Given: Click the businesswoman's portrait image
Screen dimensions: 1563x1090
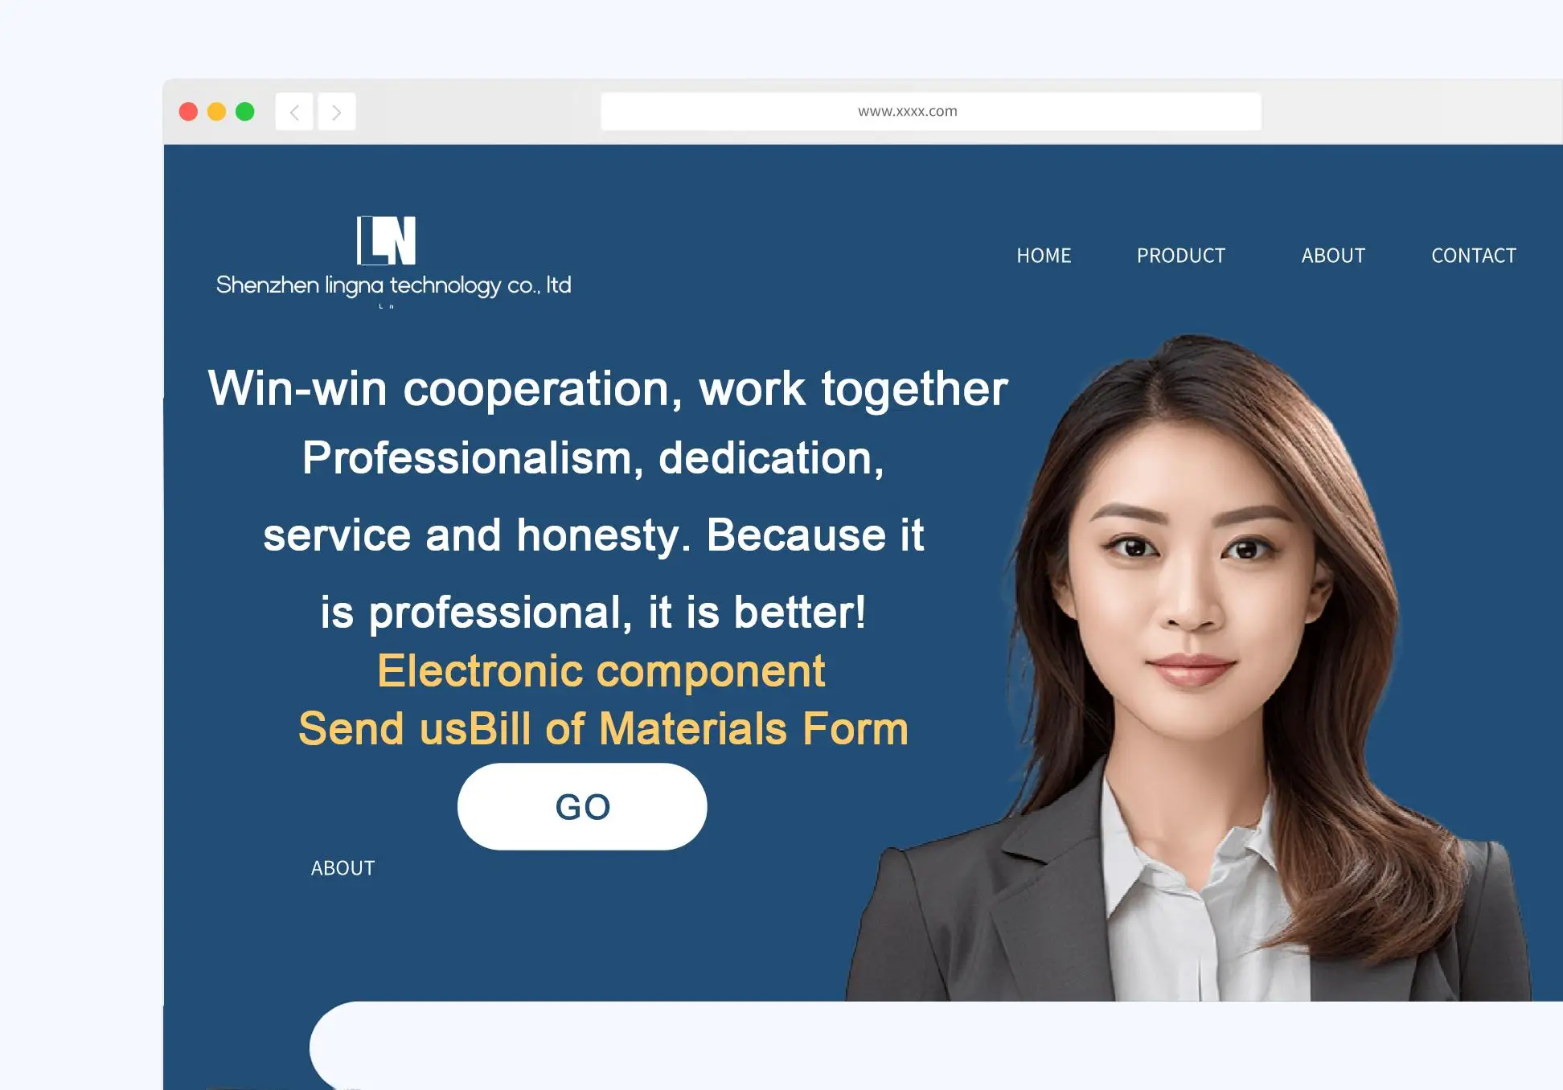Looking at the screenshot, I should point(1190,667).
